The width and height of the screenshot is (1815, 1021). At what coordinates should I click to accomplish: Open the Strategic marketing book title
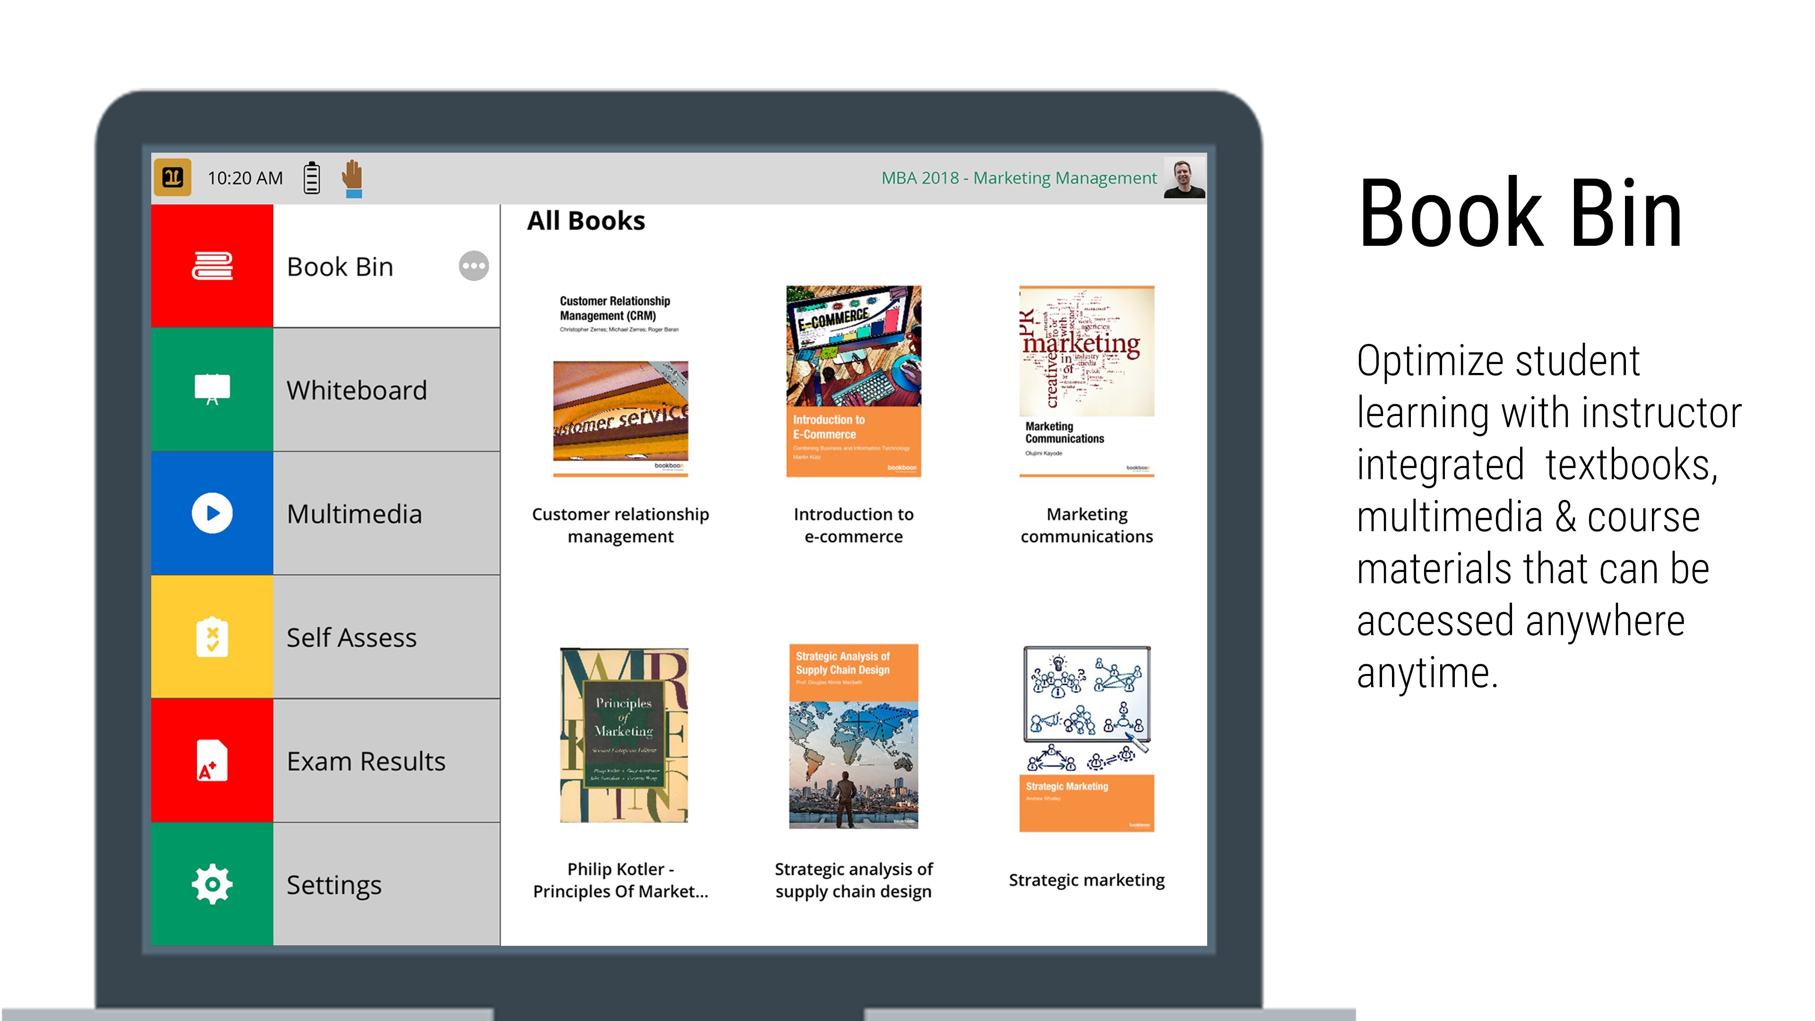point(1087,880)
